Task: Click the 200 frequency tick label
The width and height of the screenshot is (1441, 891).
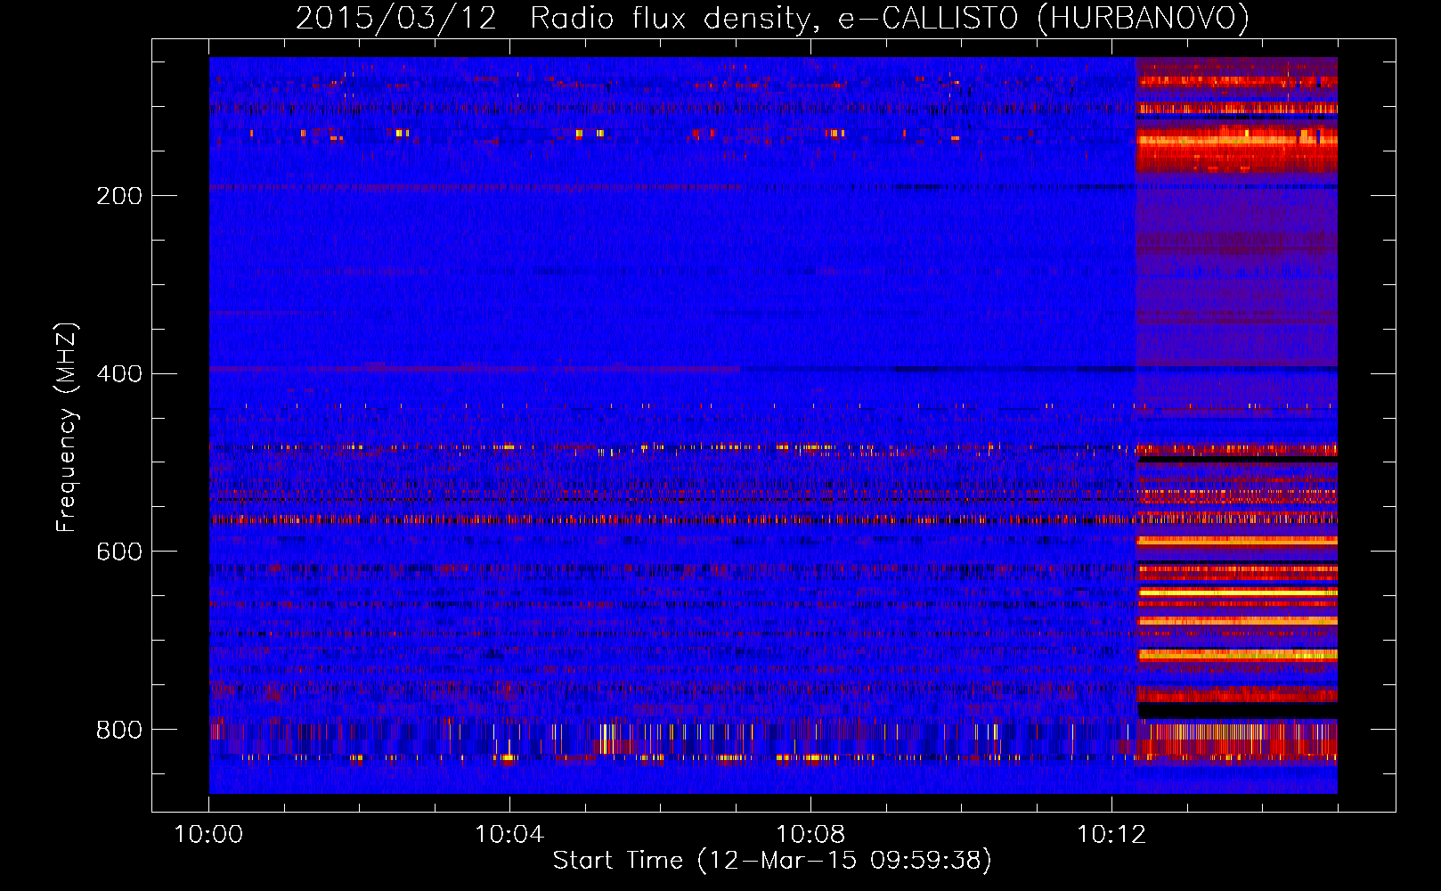Action: click(x=119, y=196)
